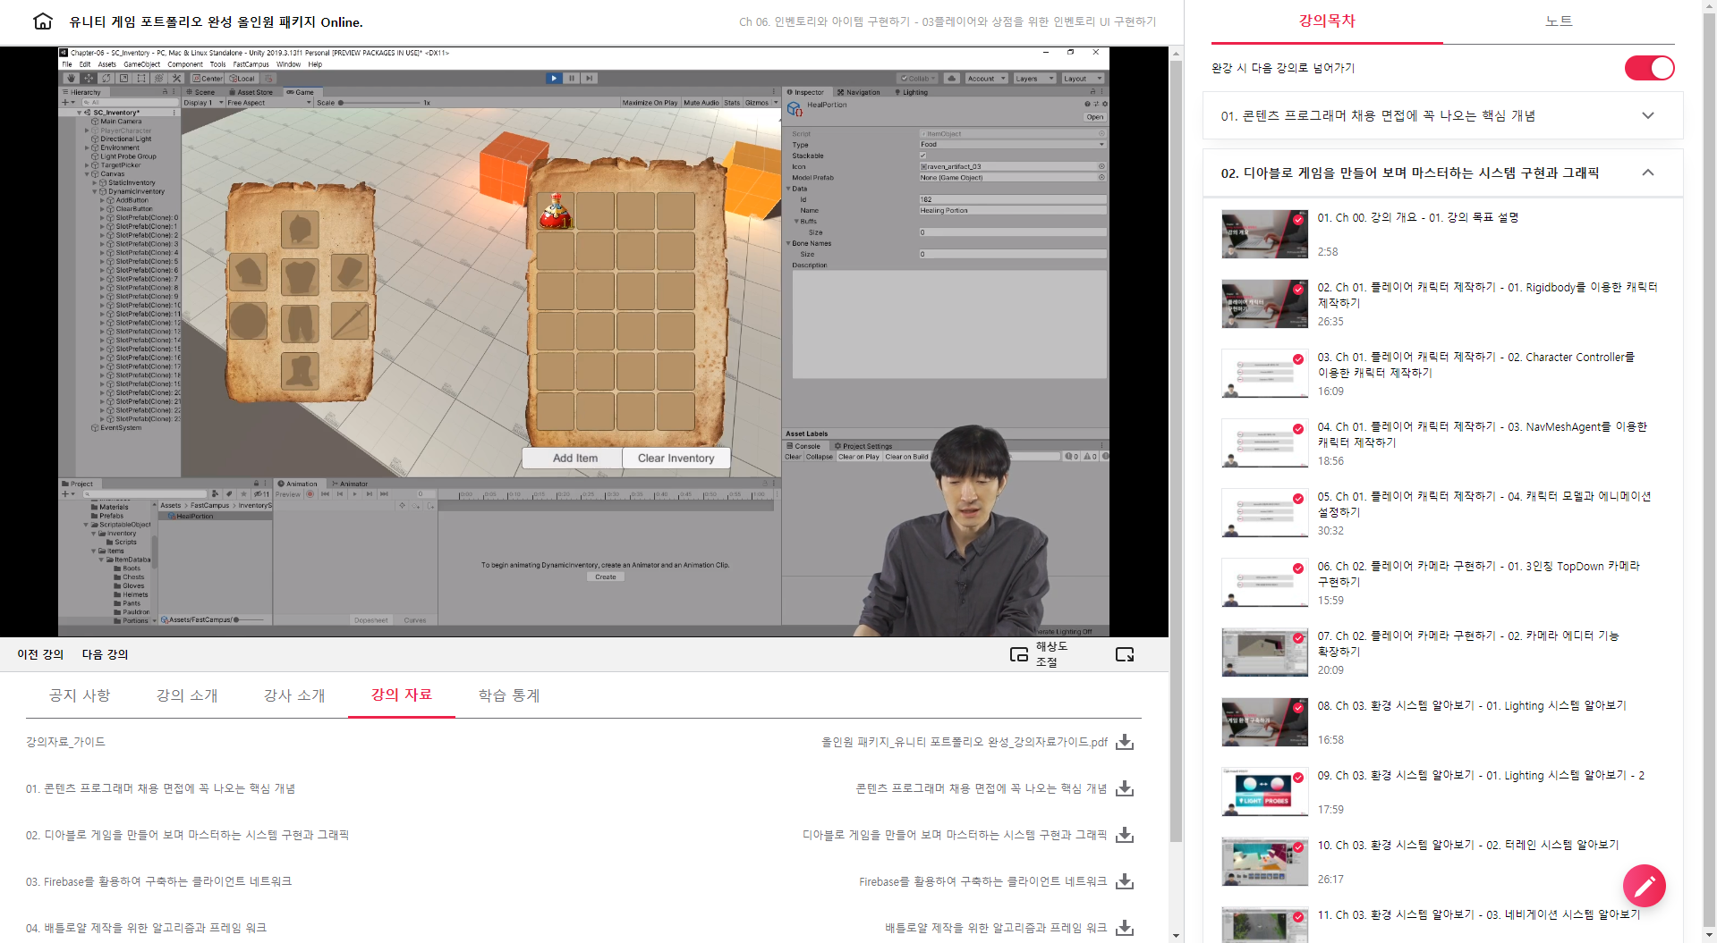Open thumbnail of lecture 10 터레인 시스템
The height and width of the screenshot is (943, 1717).
tap(1264, 862)
